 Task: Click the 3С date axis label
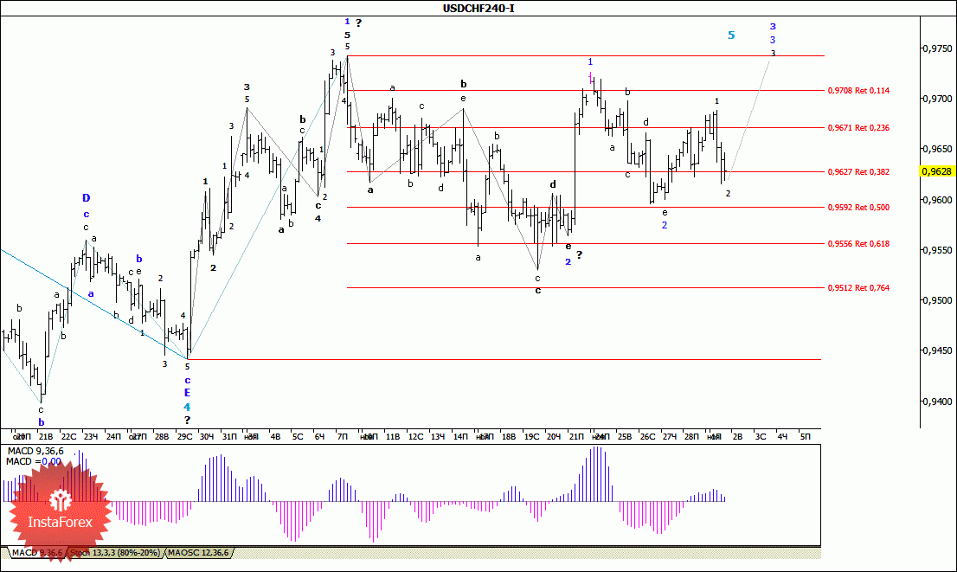(761, 436)
